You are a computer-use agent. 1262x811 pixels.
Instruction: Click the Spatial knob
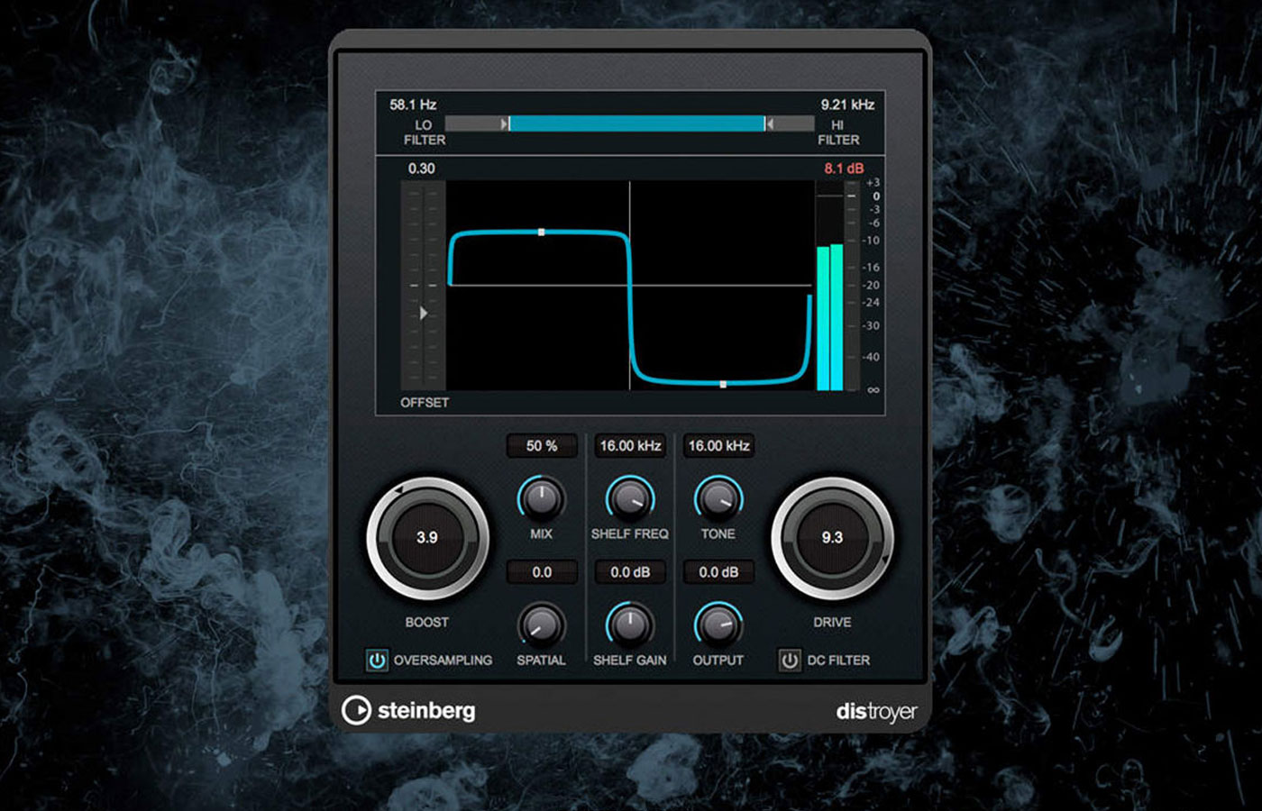click(541, 624)
